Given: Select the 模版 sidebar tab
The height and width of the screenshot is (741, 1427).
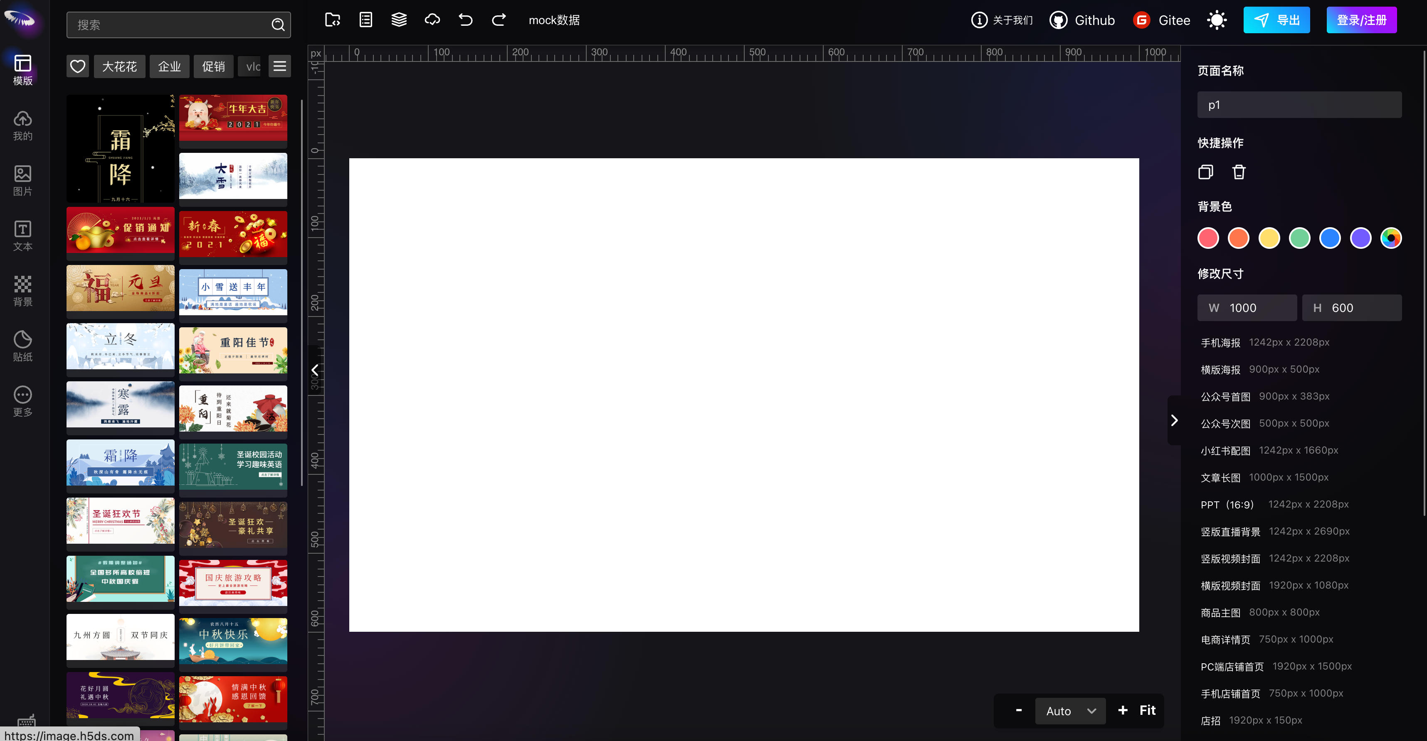Looking at the screenshot, I should [23, 70].
